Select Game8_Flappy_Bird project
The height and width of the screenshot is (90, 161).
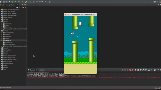(9, 58)
